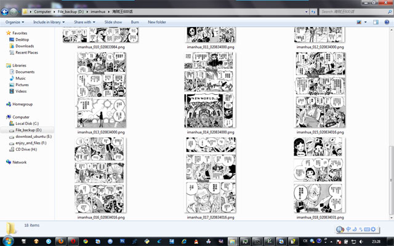Click the soft keyboard icon on IME bar

pos(367,229)
